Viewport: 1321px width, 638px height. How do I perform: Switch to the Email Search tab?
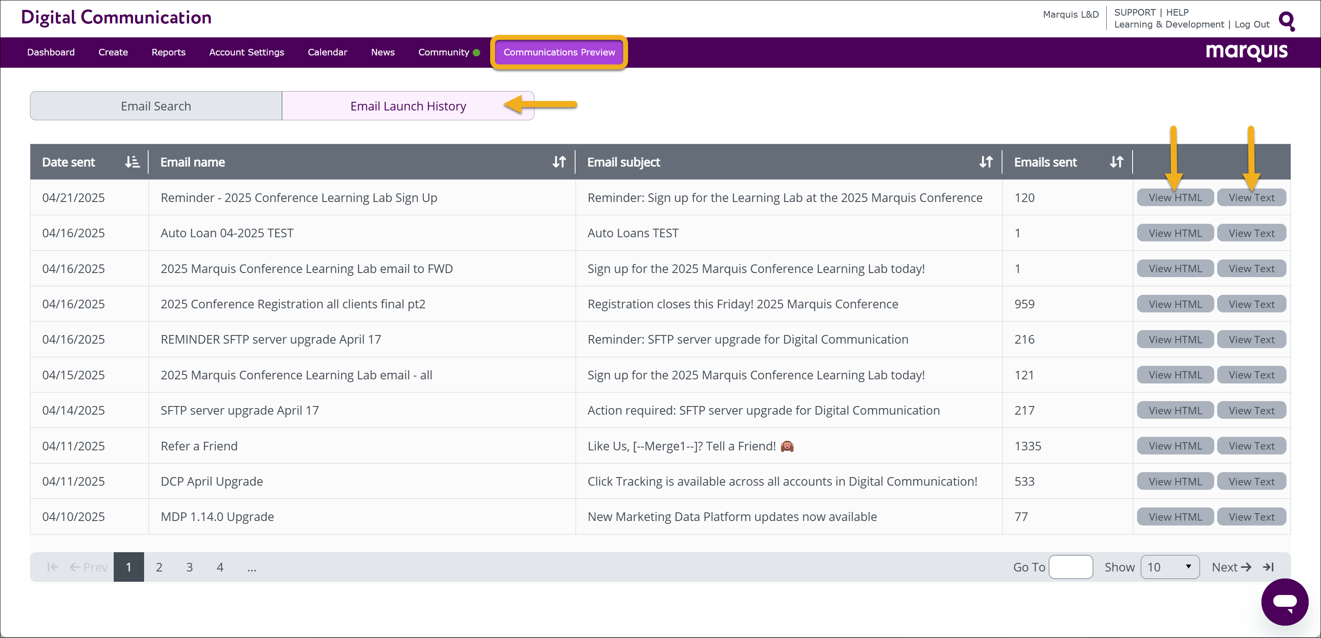click(x=156, y=106)
